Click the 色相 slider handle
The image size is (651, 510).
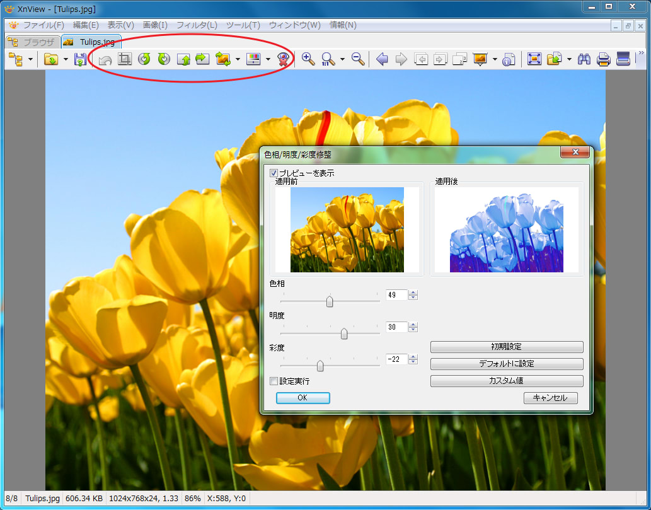click(330, 301)
